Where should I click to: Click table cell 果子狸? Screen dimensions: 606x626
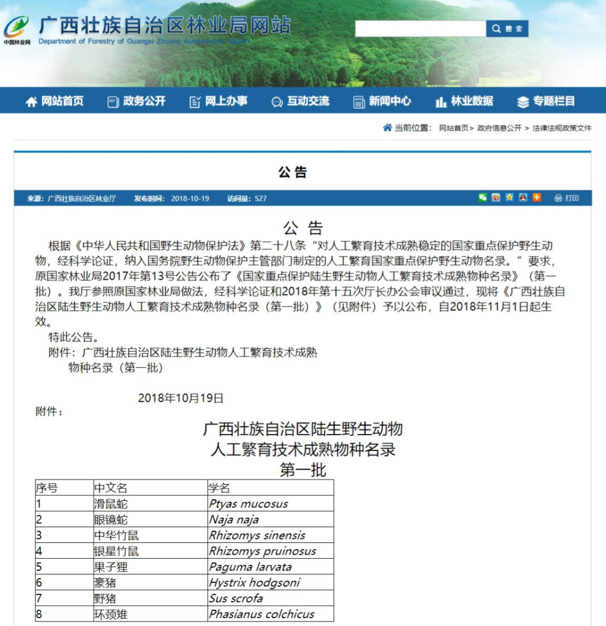150,567
